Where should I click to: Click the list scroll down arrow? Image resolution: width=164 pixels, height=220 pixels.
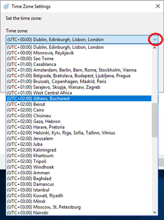[154, 212]
